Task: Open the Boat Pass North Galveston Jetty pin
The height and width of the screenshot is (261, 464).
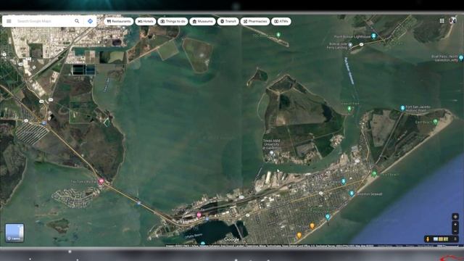Action: click(461, 57)
